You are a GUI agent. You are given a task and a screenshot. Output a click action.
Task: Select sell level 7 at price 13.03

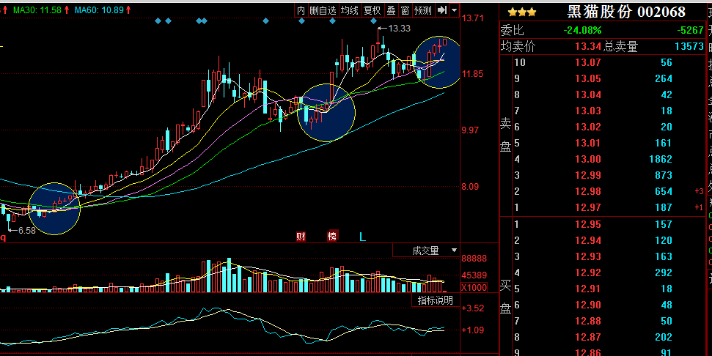coord(602,111)
